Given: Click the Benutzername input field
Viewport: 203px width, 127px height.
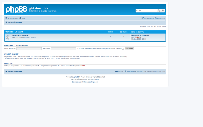Looking at the screenshot, I should (x=29, y=49).
